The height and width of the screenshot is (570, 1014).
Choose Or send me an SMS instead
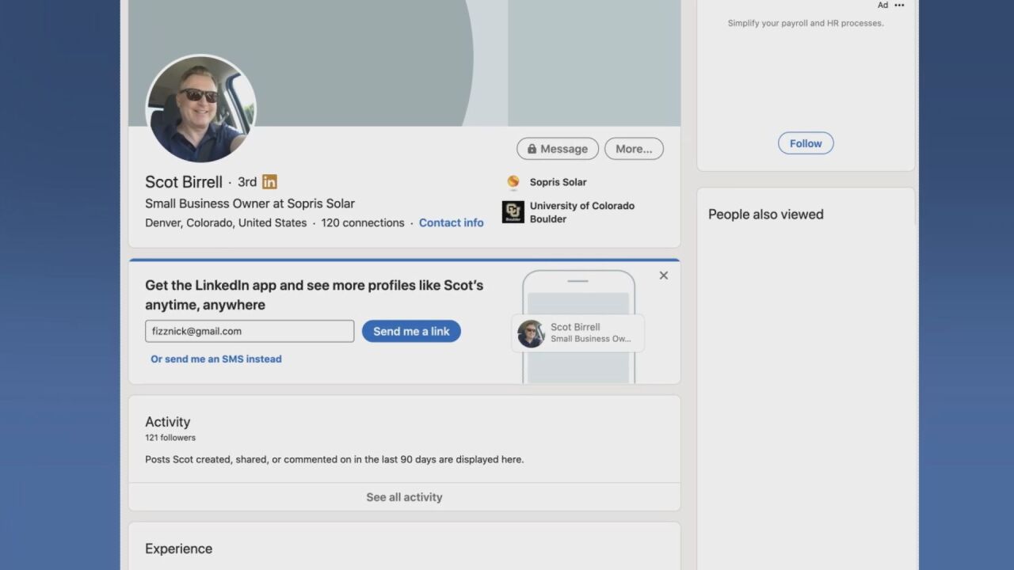(216, 359)
